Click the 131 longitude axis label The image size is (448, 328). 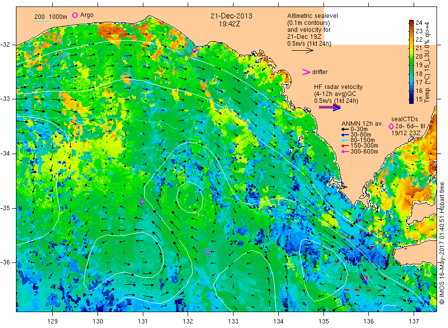point(143,322)
